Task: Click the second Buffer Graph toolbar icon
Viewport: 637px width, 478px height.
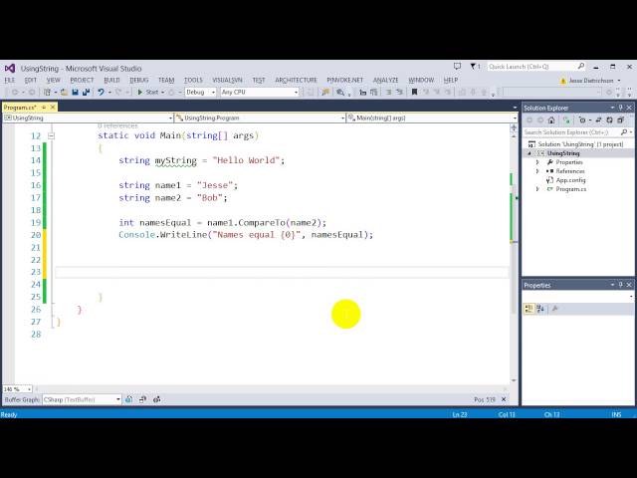Action: (x=142, y=399)
